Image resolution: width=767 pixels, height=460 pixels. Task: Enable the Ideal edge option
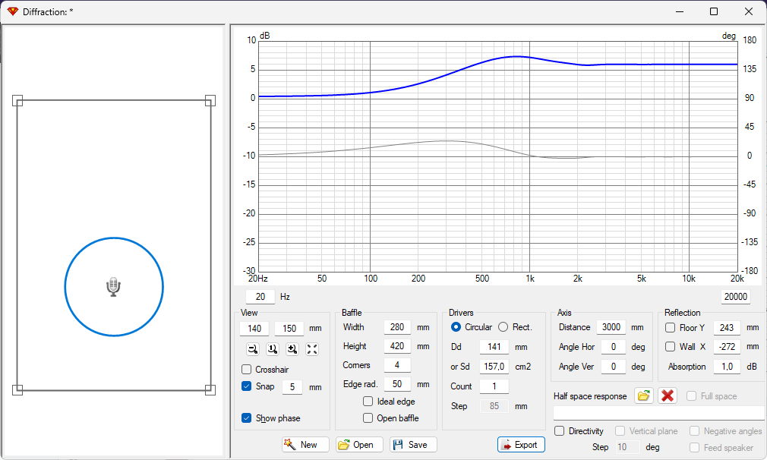[x=368, y=402]
